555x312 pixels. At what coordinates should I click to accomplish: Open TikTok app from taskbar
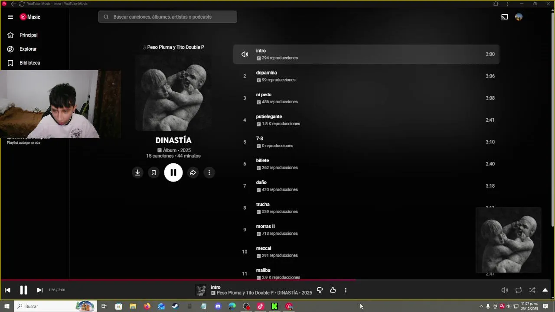point(260,306)
